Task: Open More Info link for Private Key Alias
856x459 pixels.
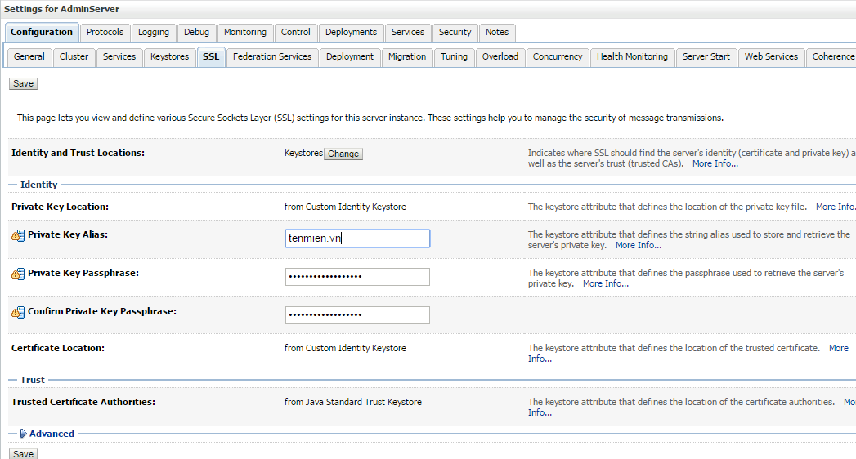Action: [x=639, y=245]
